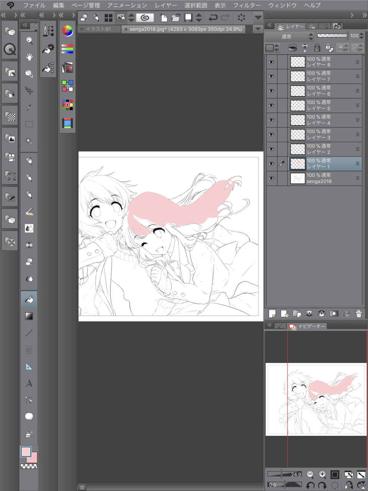Open the フィルター menu

click(247, 5)
